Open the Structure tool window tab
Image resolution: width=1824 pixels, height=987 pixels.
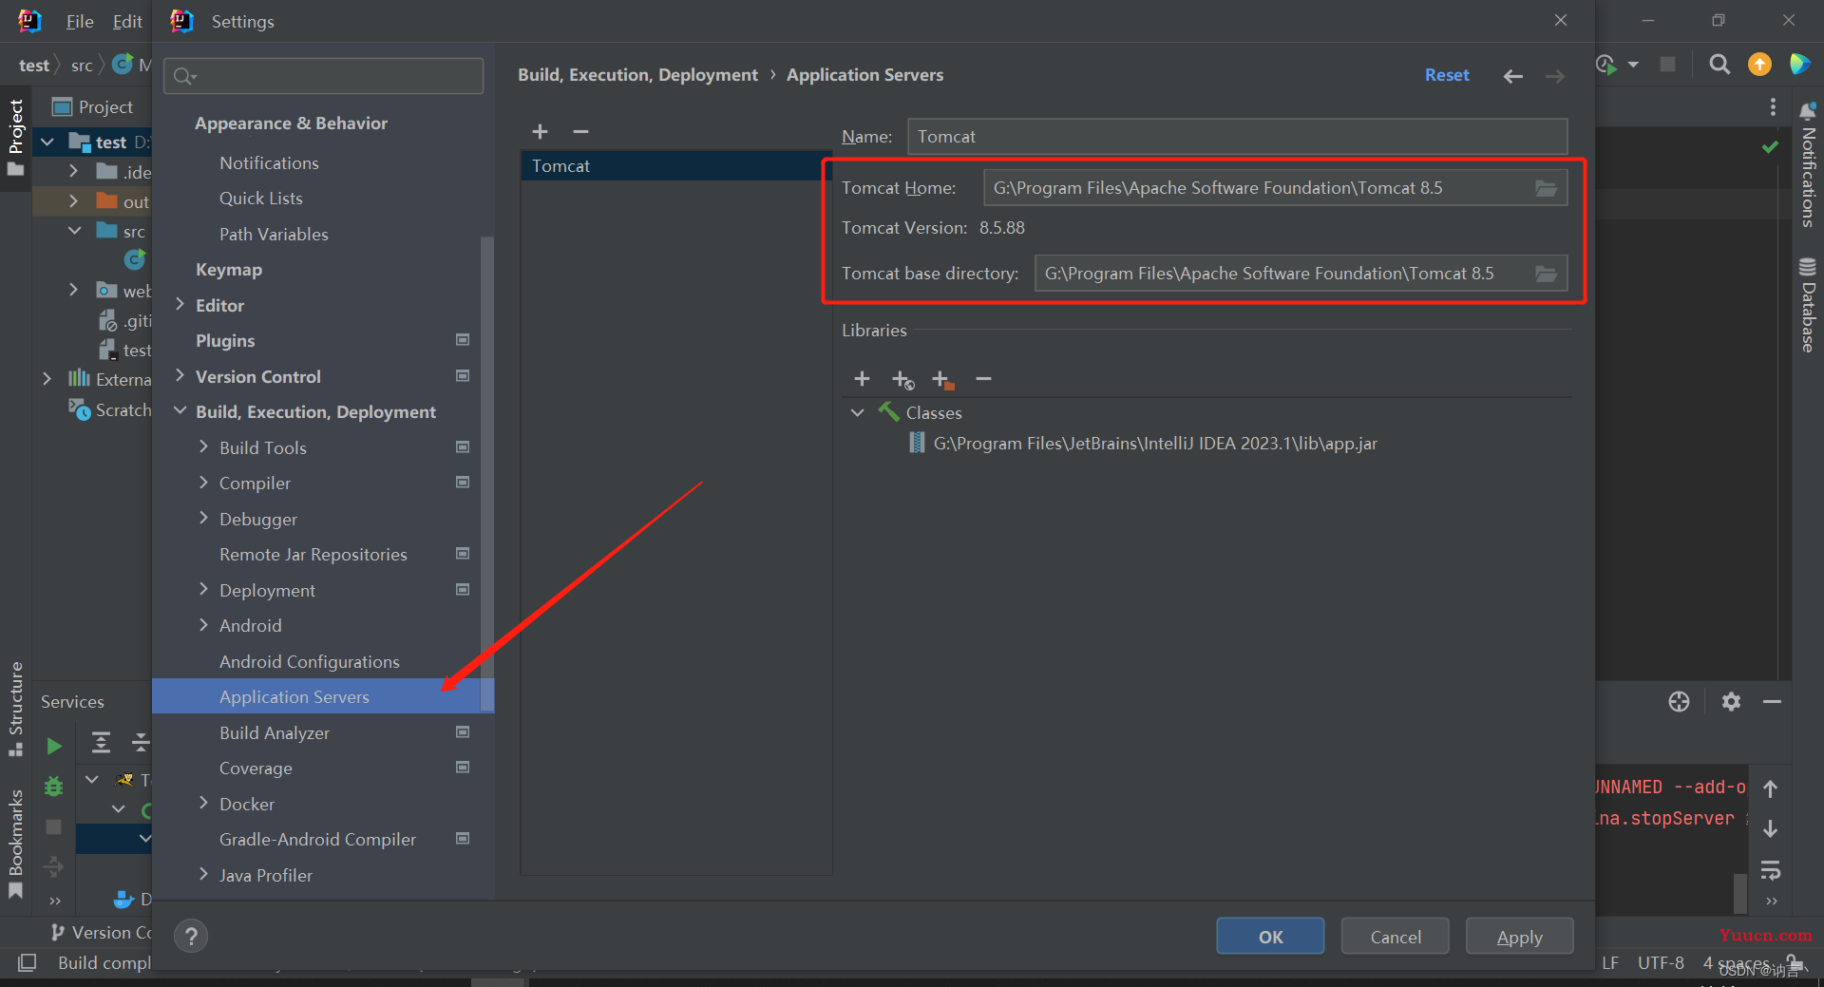tap(16, 708)
